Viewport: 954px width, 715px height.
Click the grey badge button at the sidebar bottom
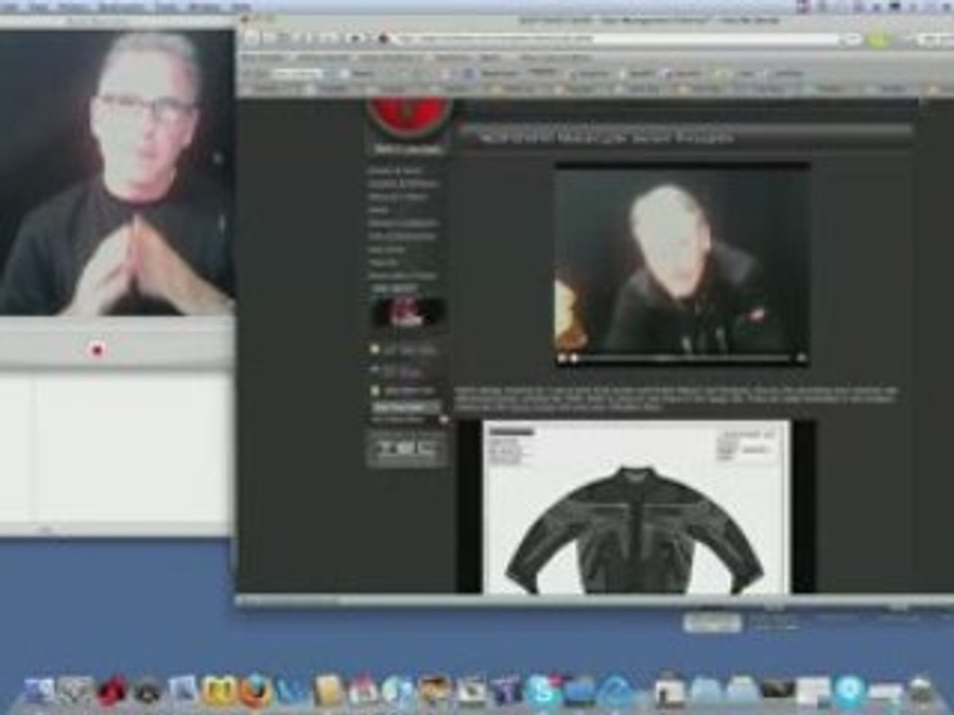pos(406,451)
